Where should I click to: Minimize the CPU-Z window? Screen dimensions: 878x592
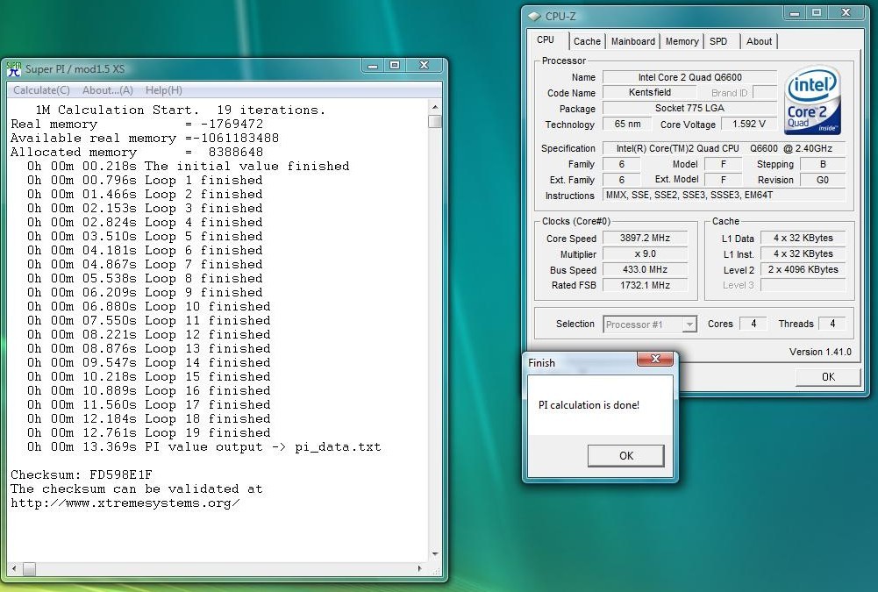pos(795,13)
